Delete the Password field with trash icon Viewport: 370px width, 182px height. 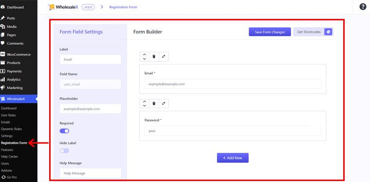click(x=154, y=103)
